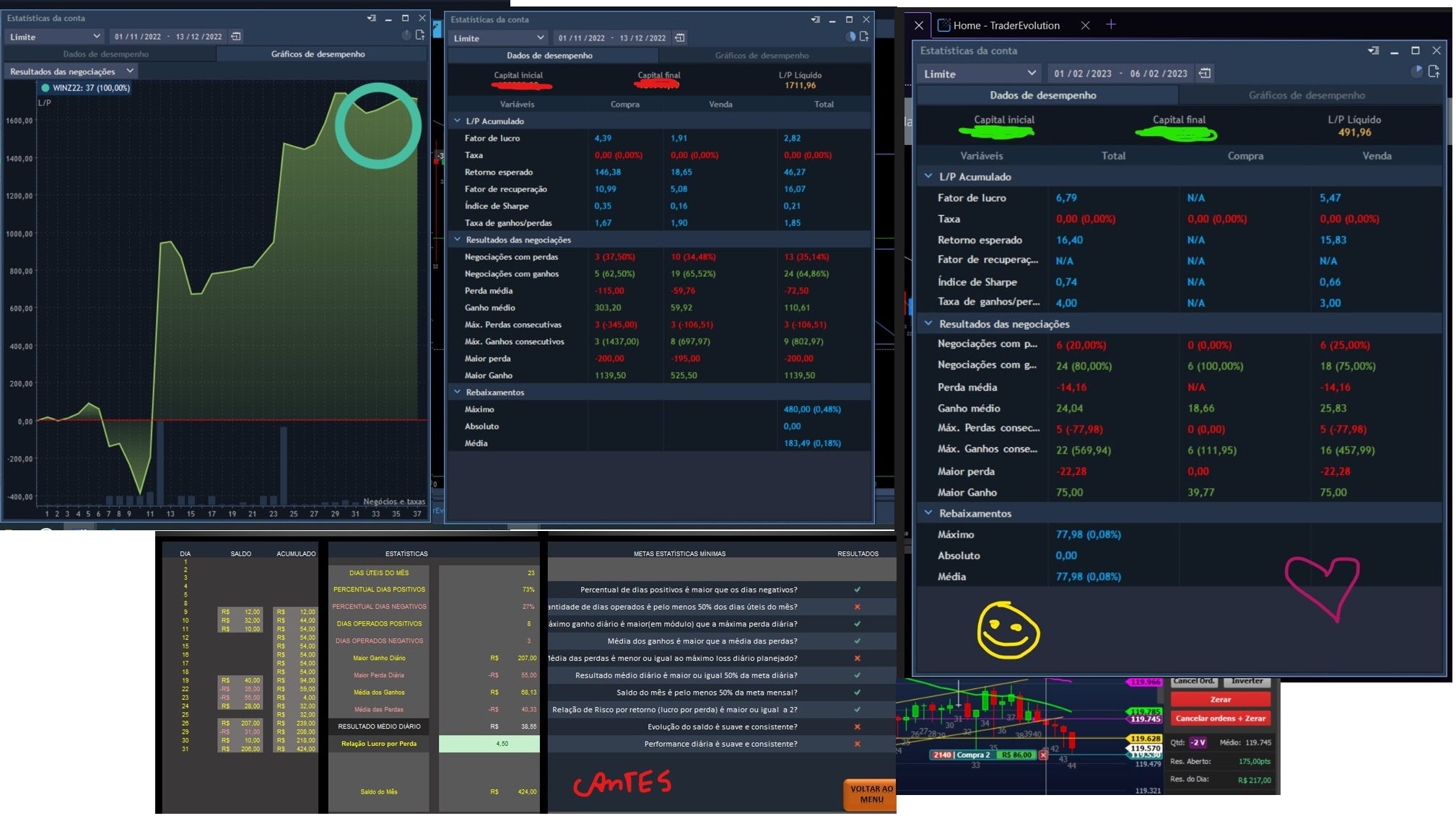Viewport: 1456px width, 821px height.
Task: Click the Fator de lucro total 6,79
Action: tap(1065, 198)
